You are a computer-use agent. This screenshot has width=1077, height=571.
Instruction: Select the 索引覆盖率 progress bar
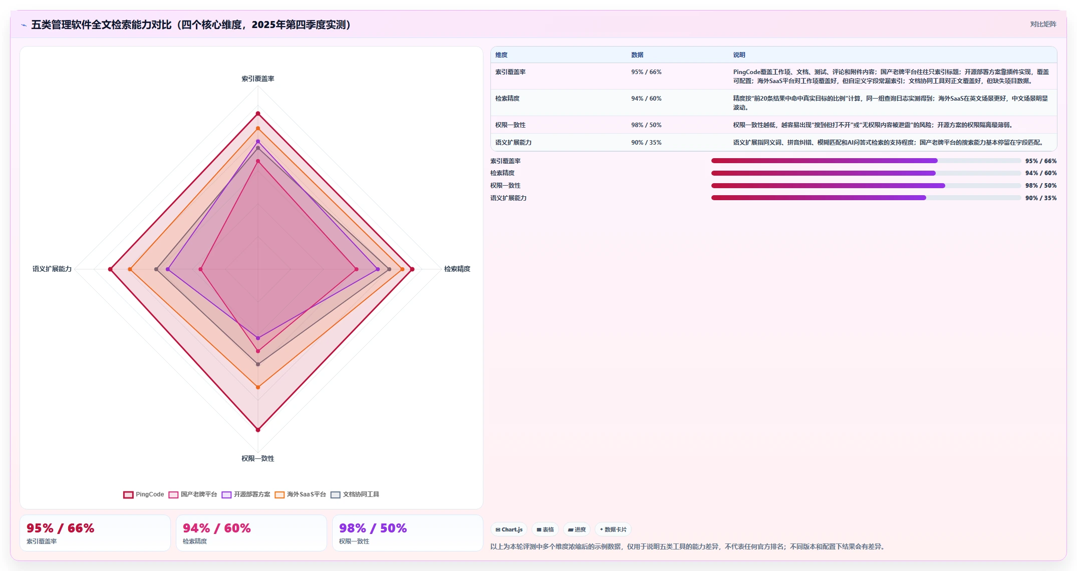pyautogui.click(x=866, y=161)
